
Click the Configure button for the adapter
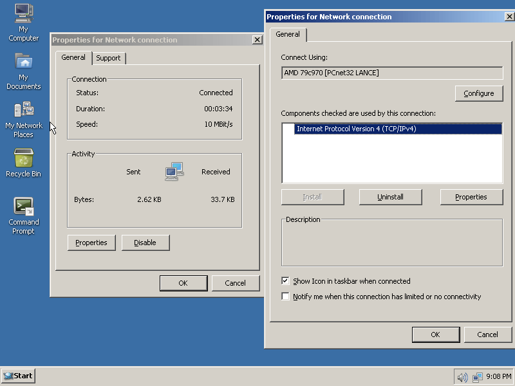479,93
